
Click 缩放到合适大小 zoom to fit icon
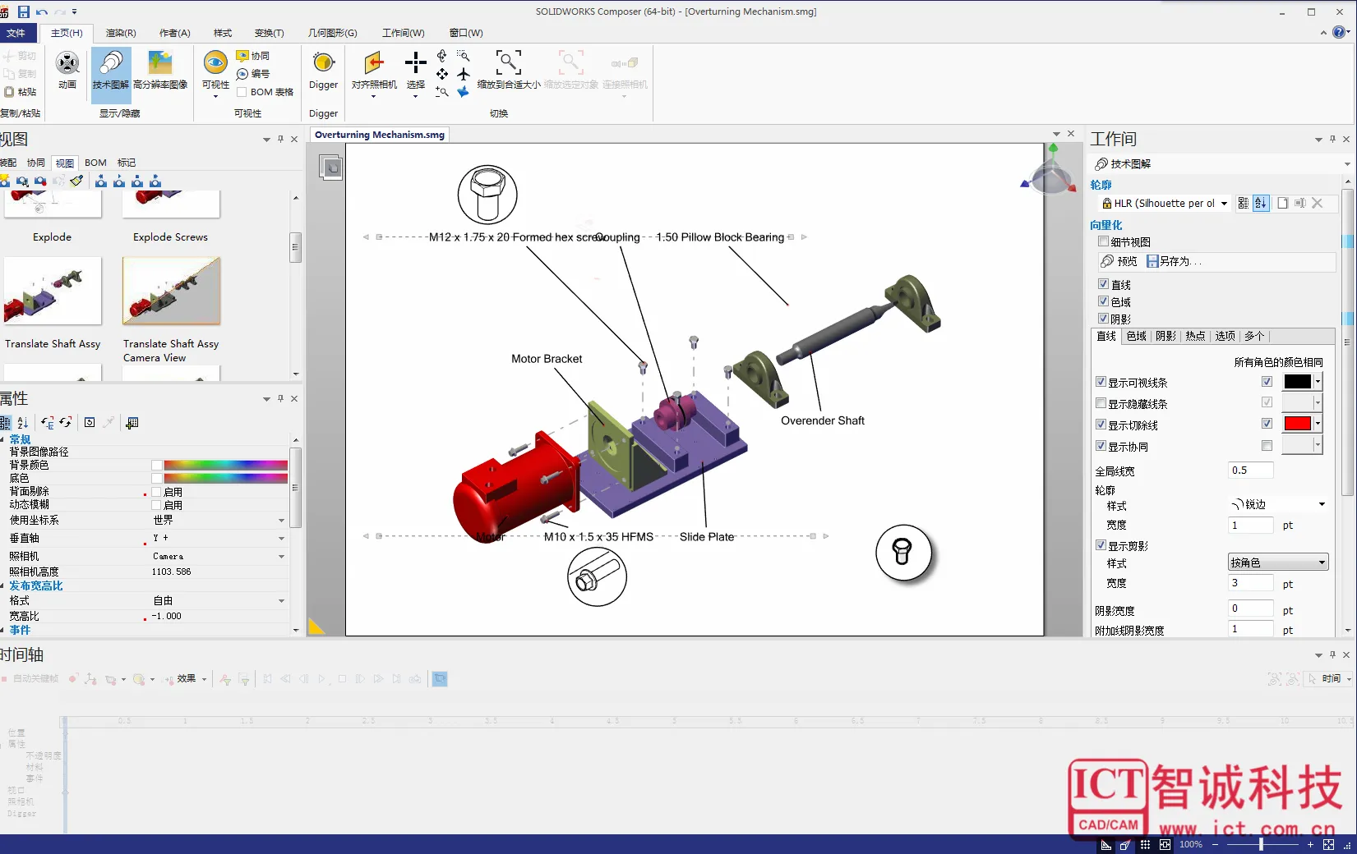[x=508, y=62]
